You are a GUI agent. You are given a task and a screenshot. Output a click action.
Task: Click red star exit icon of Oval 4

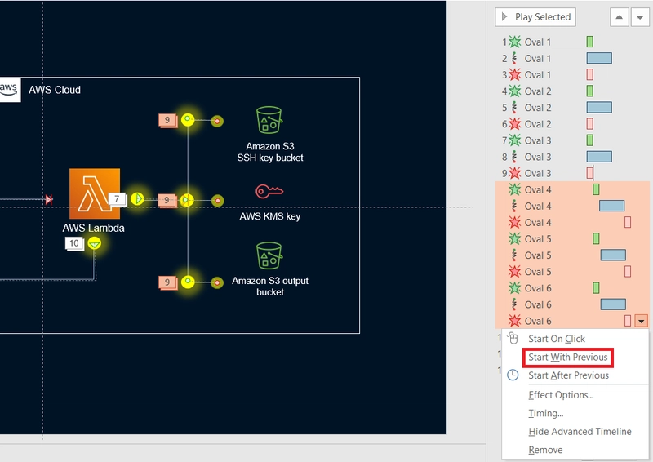515,223
